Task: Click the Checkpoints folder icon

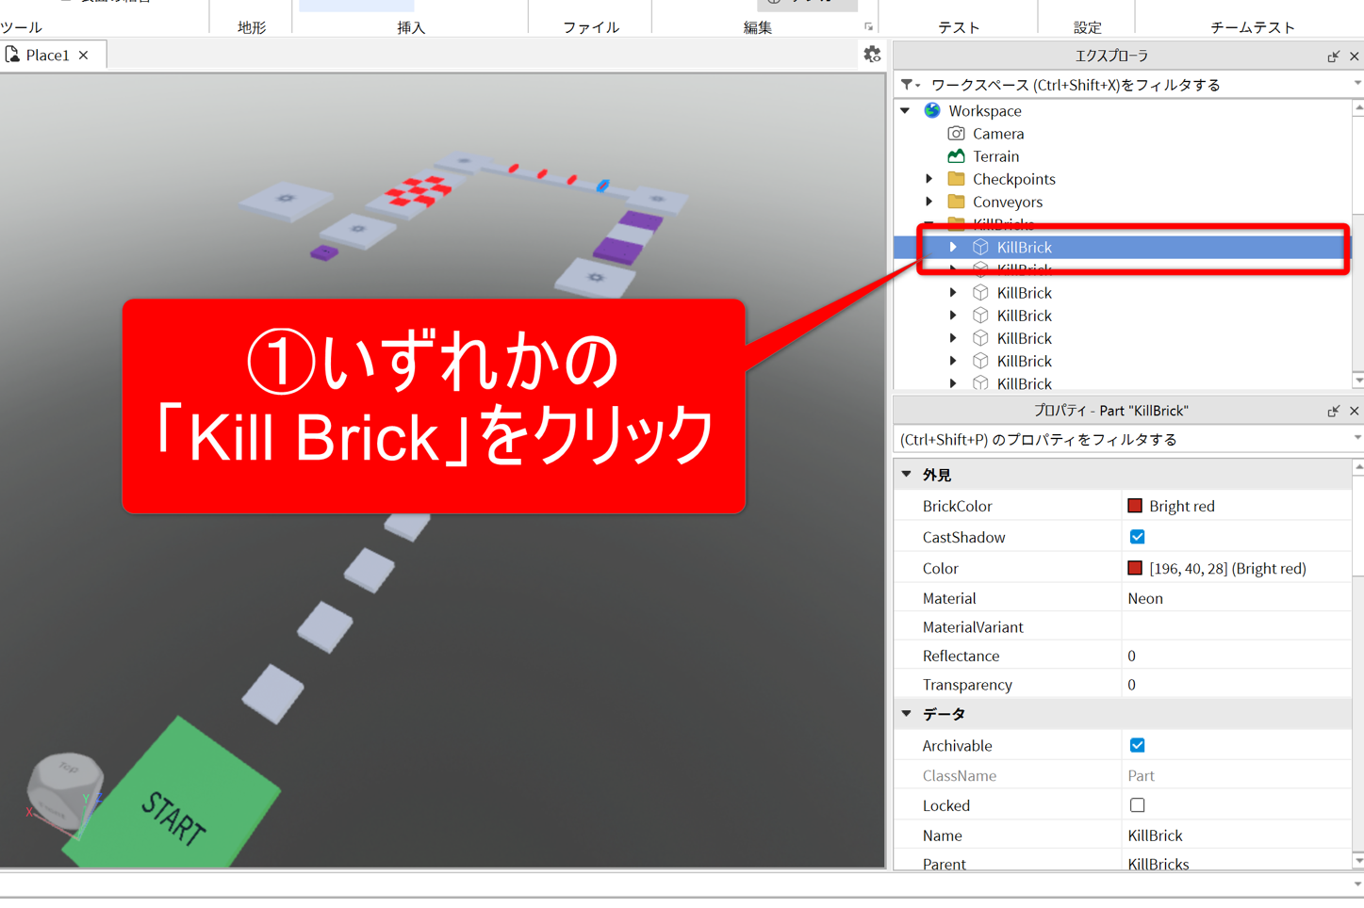Action: pos(956,179)
